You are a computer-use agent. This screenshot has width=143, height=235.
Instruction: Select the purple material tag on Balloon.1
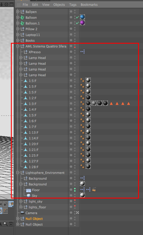tap(82, 23)
